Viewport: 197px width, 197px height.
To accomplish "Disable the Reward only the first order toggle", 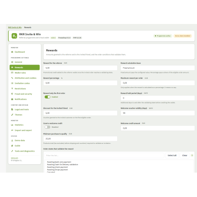I will click(x=48, y=97).
